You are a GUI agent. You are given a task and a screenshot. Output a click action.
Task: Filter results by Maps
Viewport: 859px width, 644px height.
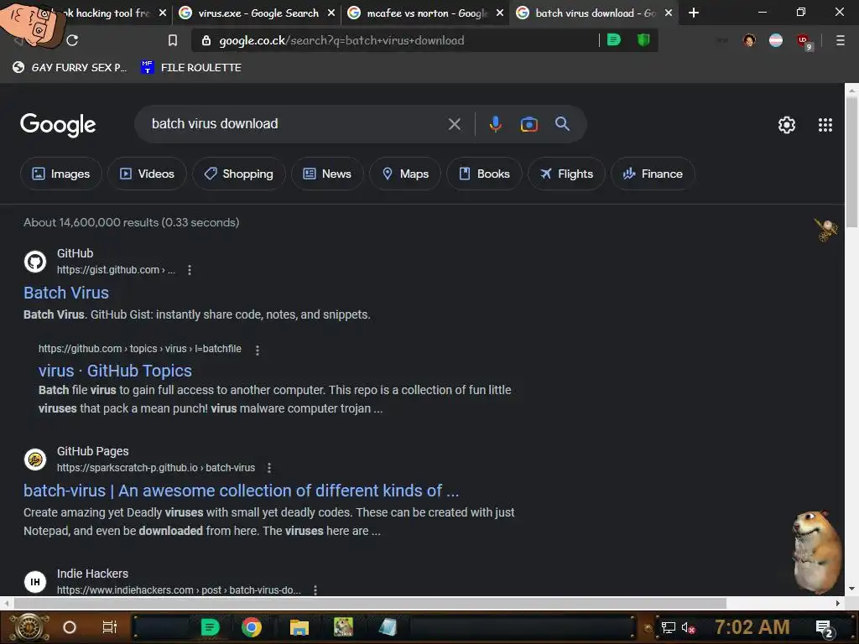coord(405,174)
